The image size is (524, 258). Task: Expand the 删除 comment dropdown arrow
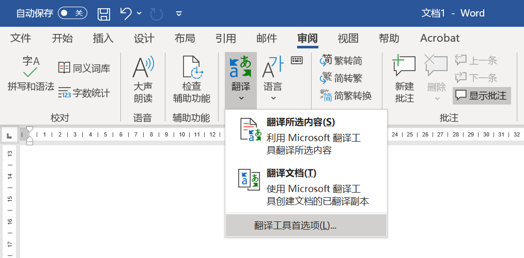coord(437,99)
